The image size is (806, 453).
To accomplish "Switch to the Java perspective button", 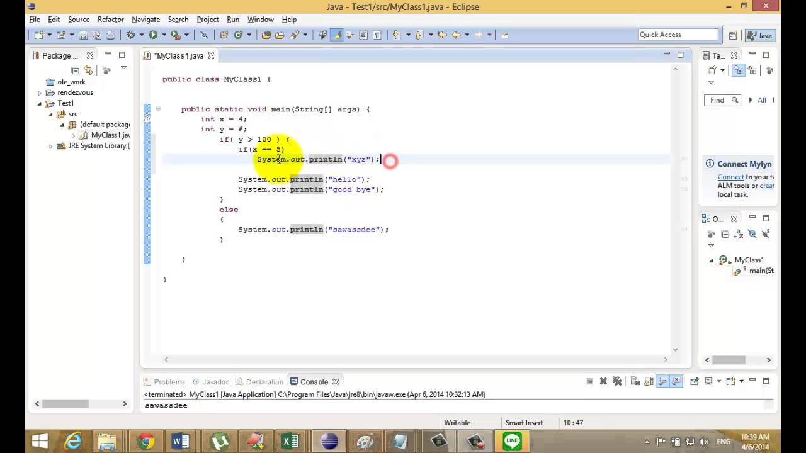I will coord(760,35).
